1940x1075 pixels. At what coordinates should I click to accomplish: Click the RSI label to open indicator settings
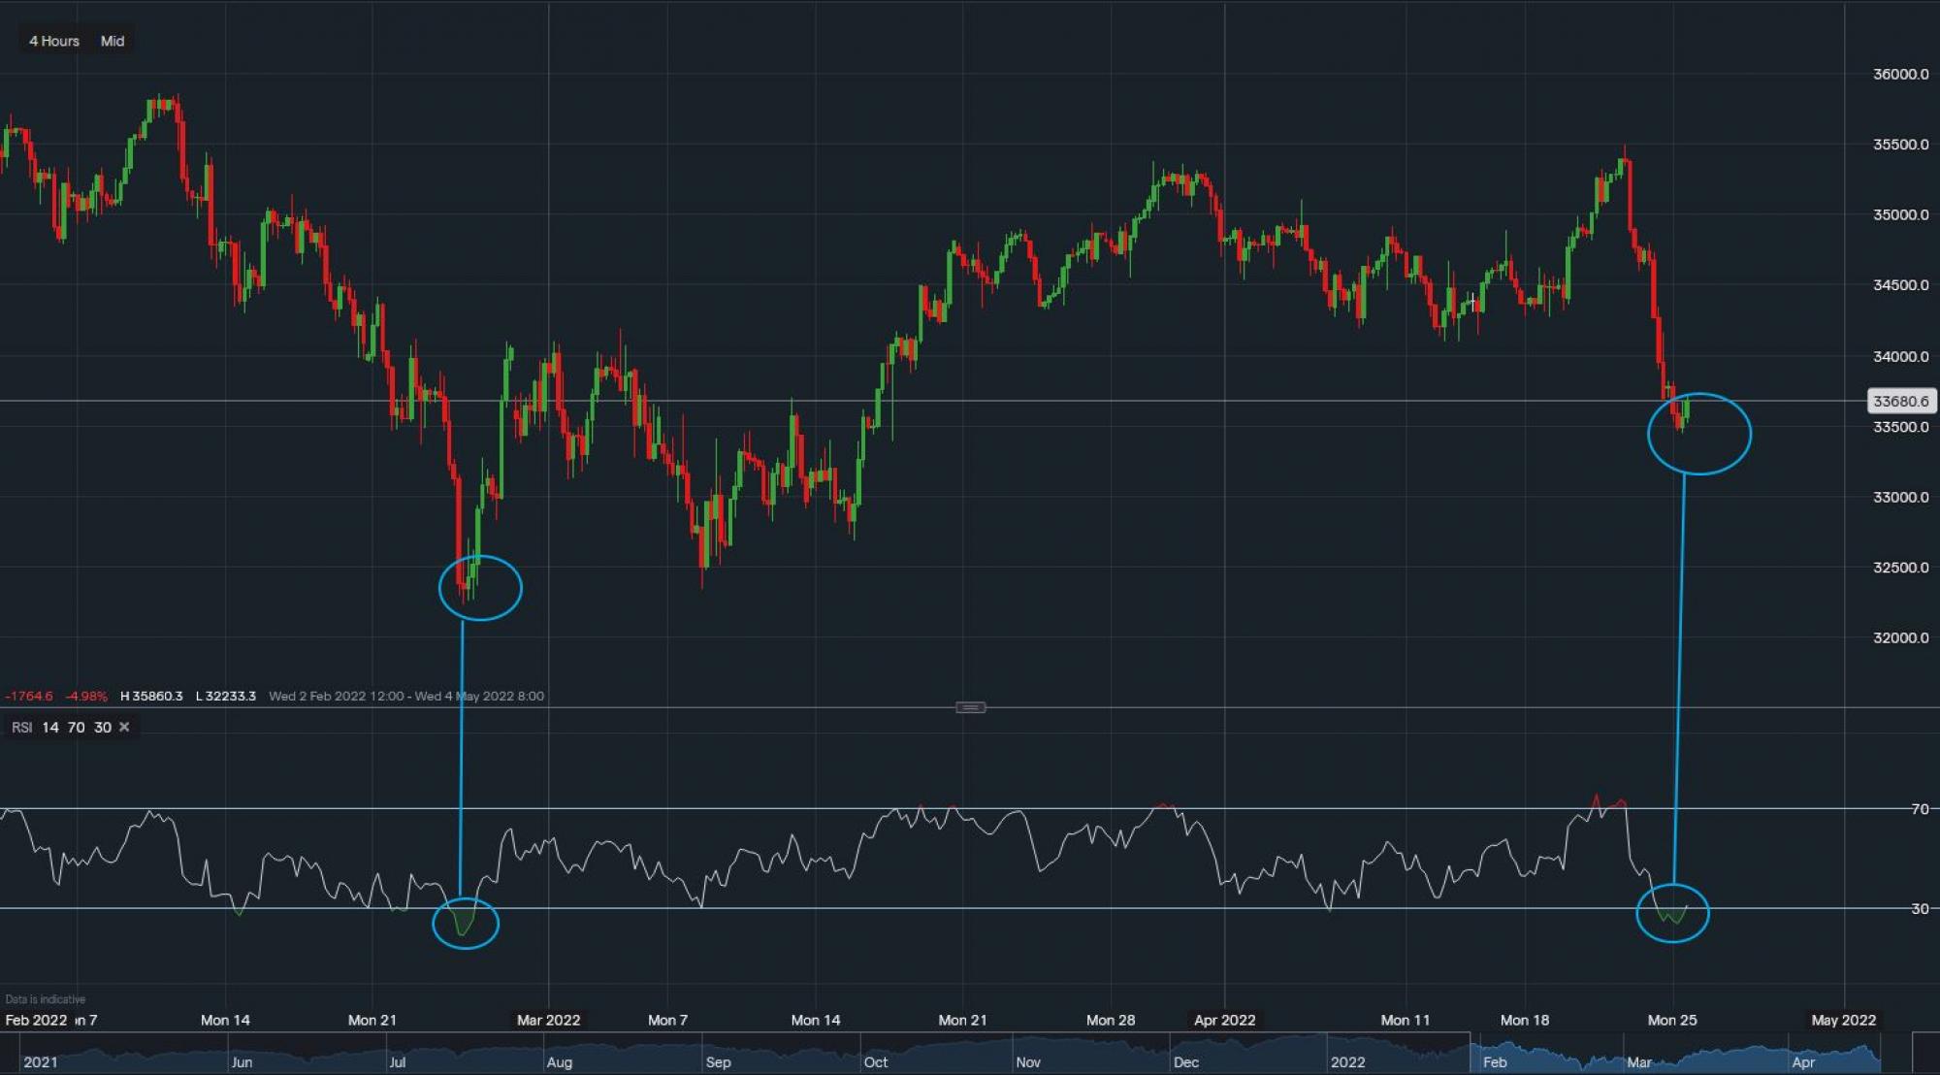(x=20, y=726)
